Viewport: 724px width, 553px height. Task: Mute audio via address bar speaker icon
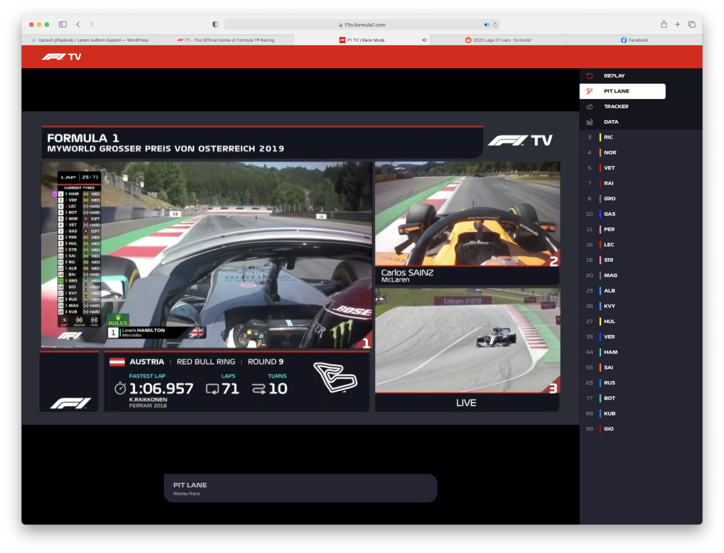tap(486, 25)
